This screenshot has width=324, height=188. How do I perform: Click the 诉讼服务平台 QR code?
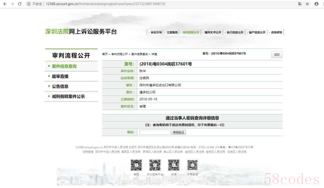pyautogui.click(x=155, y=165)
